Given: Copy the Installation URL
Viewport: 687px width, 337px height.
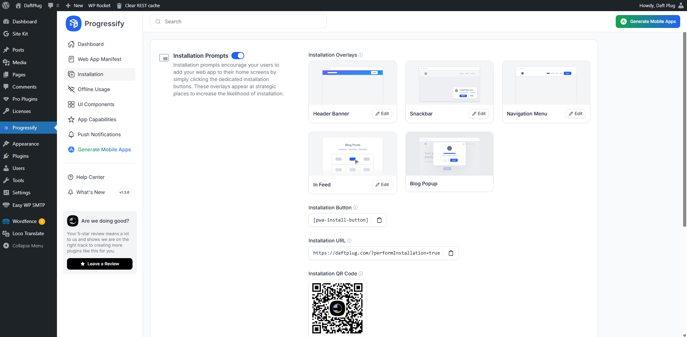Looking at the screenshot, I should click(451, 253).
